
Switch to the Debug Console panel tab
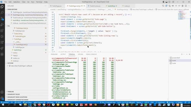click(x=91, y=54)
